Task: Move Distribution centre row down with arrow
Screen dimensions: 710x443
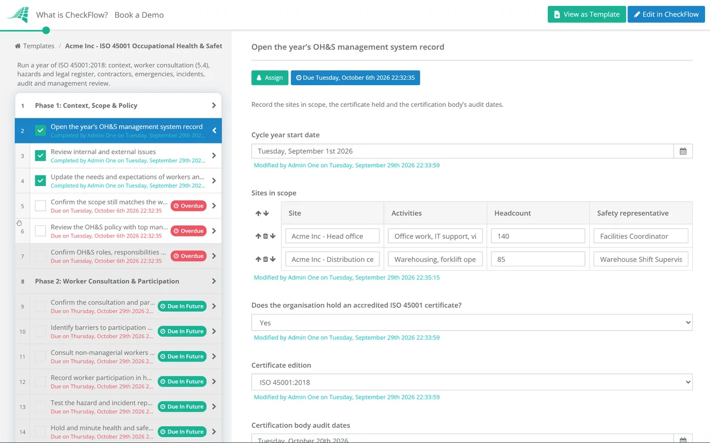Action: 273,259
